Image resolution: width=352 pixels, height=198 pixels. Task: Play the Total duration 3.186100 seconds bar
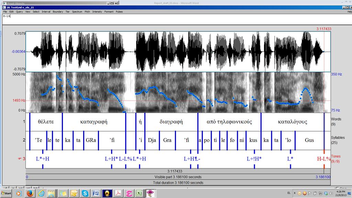point(178,183)
